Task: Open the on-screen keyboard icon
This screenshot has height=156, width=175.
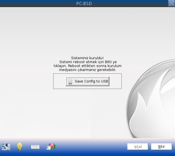Action: pyautogui.click(x=35, y=147)
